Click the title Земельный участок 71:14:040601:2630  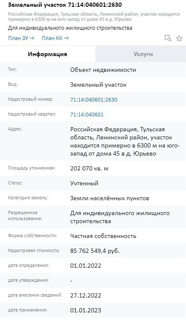click(x=65, y=5)
